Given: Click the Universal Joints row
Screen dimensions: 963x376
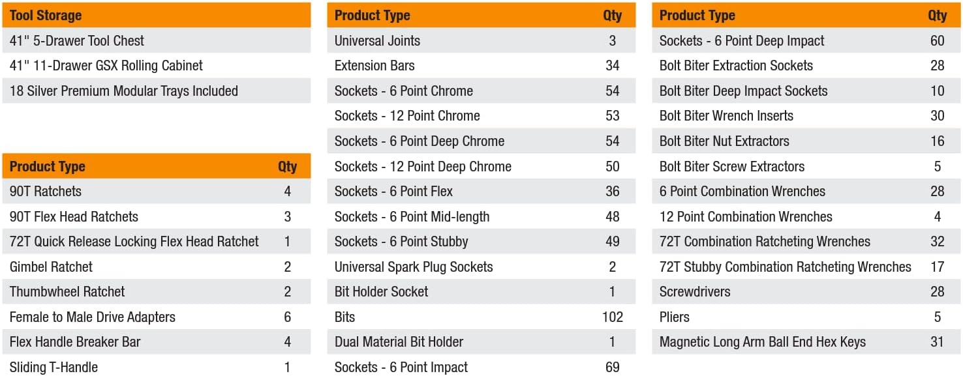Looking at the screenshot, I should tap(377, 40).
